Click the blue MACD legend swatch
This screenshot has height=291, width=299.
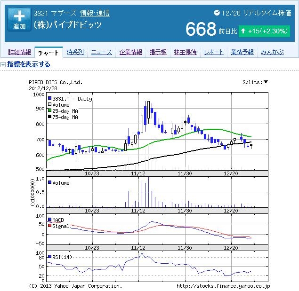click(x=49, y=220)
